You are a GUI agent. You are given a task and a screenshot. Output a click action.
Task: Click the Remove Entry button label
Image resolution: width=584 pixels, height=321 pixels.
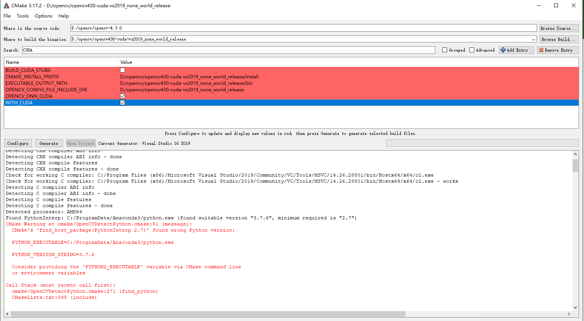tap(558, 50)
